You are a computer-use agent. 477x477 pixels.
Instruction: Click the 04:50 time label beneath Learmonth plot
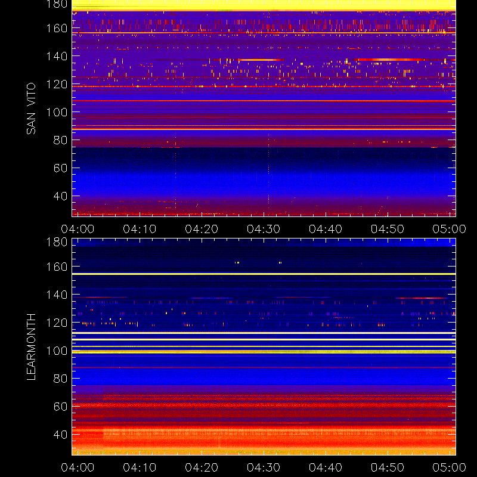pyautogui.click(x=387, y=467)
